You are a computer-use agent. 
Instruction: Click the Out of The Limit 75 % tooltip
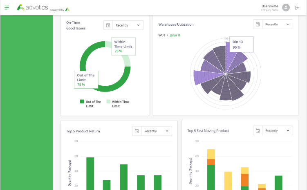point(86,80)
